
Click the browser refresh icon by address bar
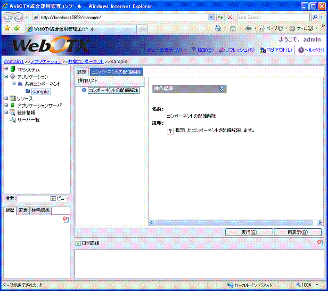pyautogui.click(x=220, y=18)
